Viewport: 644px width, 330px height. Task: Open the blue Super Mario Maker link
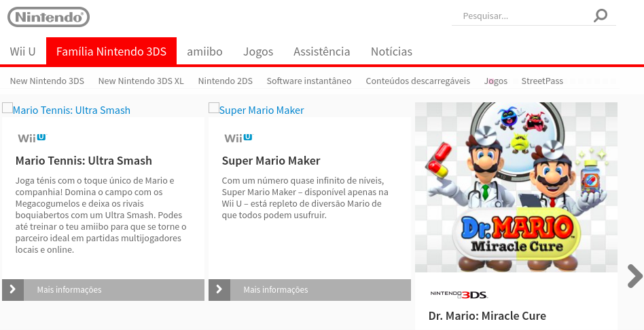262,110
